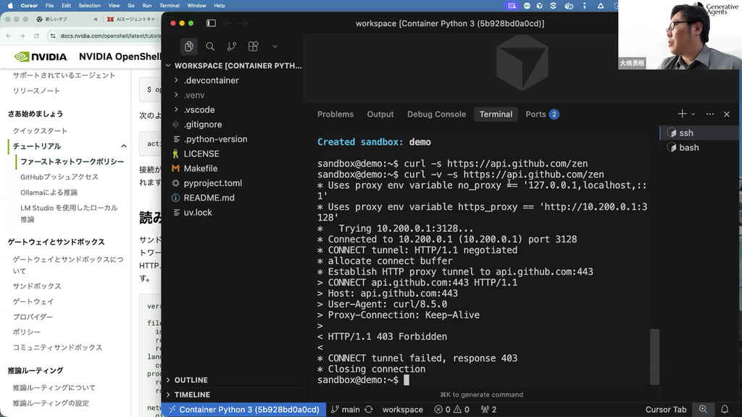Close the first browser tab

click(x=96, y=20)
